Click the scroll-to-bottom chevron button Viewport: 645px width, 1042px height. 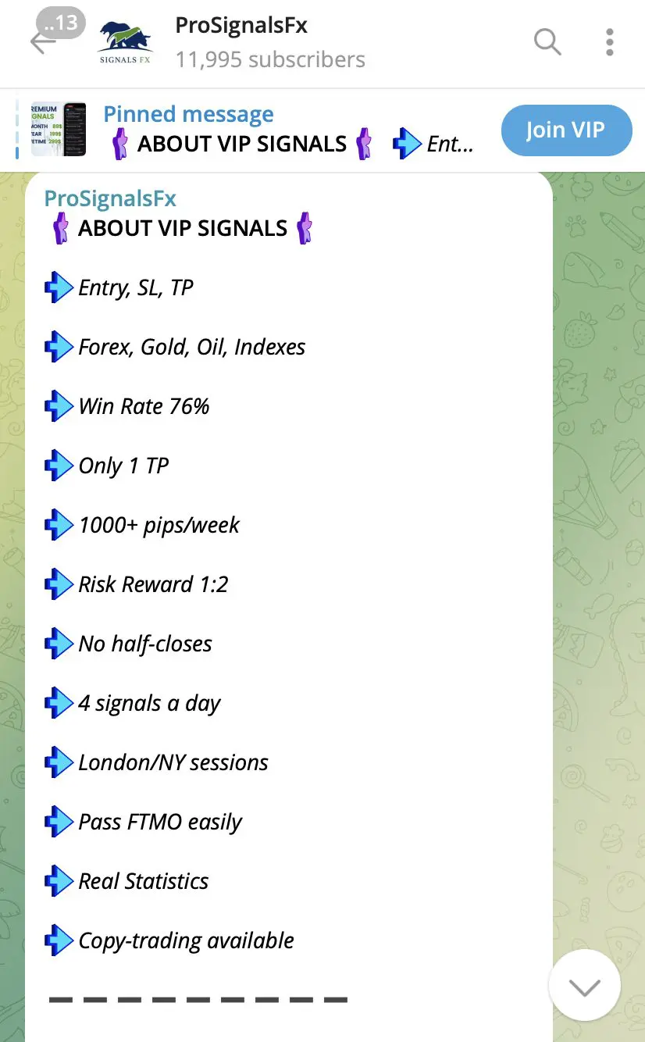[584, 987]
